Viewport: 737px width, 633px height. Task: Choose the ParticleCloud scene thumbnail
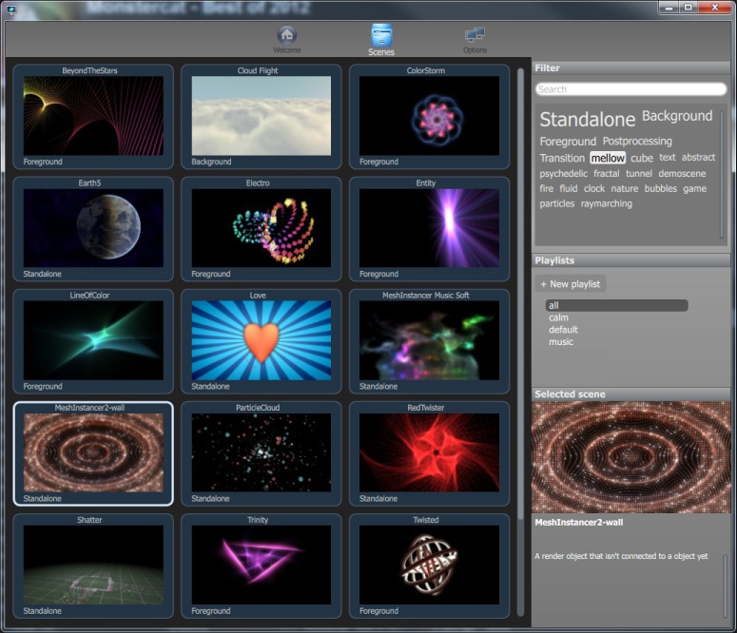[261, 452]
